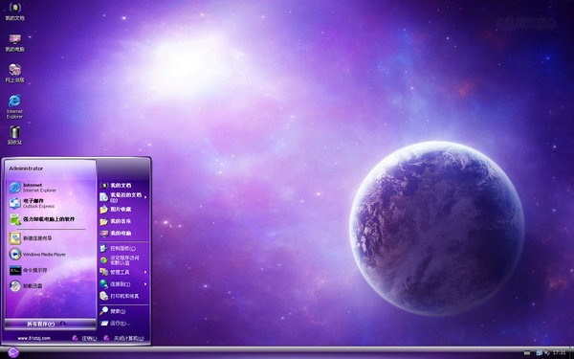Click the green uninstall software icon

pos(15,219)
